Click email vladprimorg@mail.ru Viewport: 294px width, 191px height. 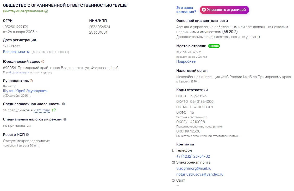pos(194,168)
